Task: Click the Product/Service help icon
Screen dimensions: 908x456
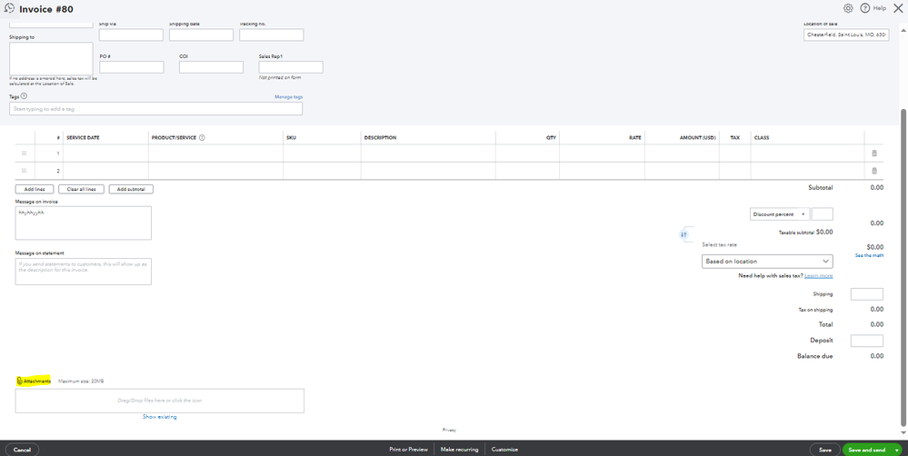Action: [202, 138]
